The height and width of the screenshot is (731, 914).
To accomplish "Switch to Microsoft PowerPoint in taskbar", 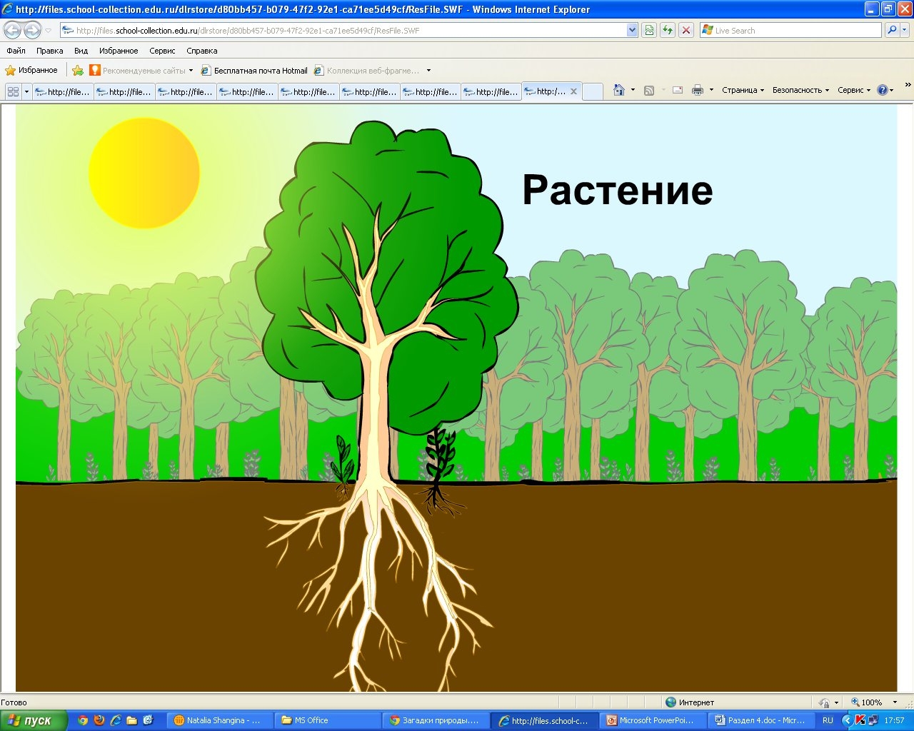I will tap(650, 720).
